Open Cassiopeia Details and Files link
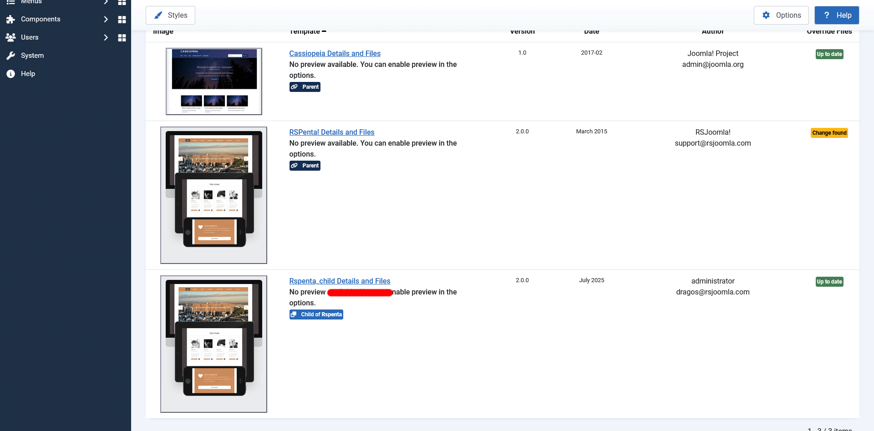Viewport: 874px width, 431px height. tap(335, 53)
